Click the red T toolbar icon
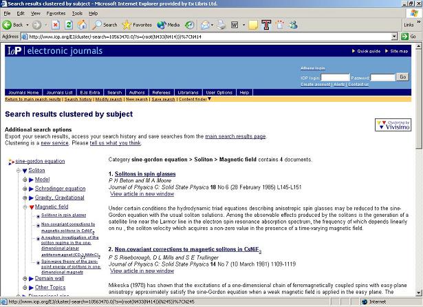The image size is (423, 307). click(266, 25)
